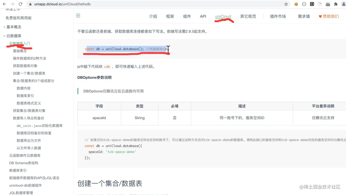Click the inline cdb code snippet
This screenshot has height=195, width=346.
(107, 67)
